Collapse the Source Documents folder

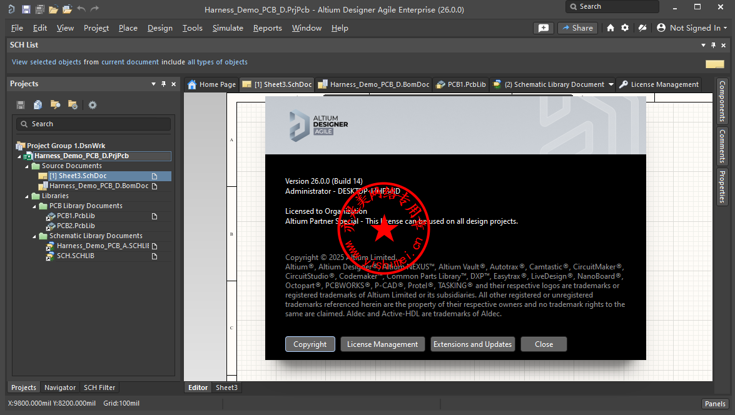point(27,166)
